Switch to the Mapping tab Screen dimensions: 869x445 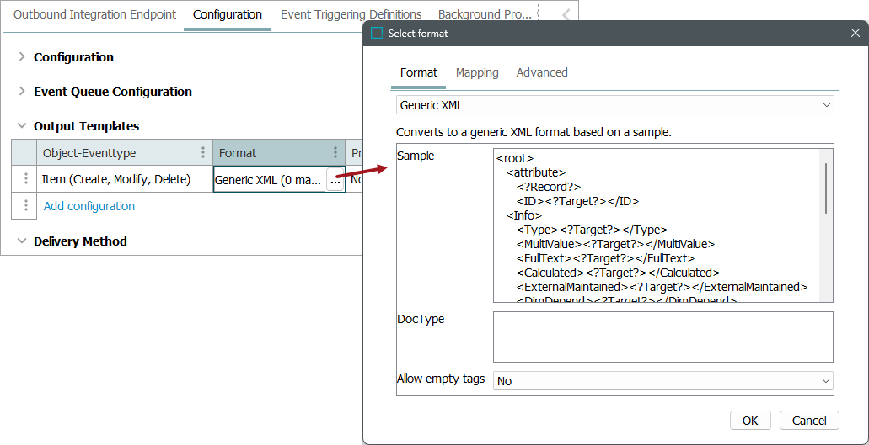point(477,72)
